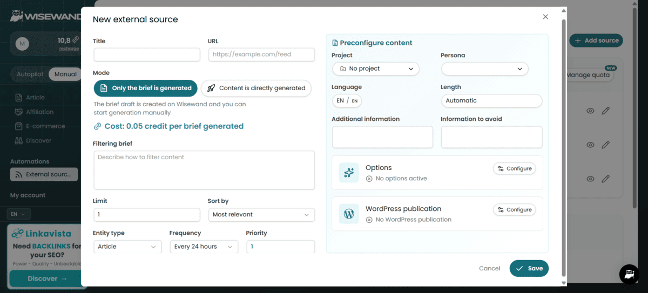Click the External sources RSS icon
This screenshot has height=293, width=648.
pos(18,175)
